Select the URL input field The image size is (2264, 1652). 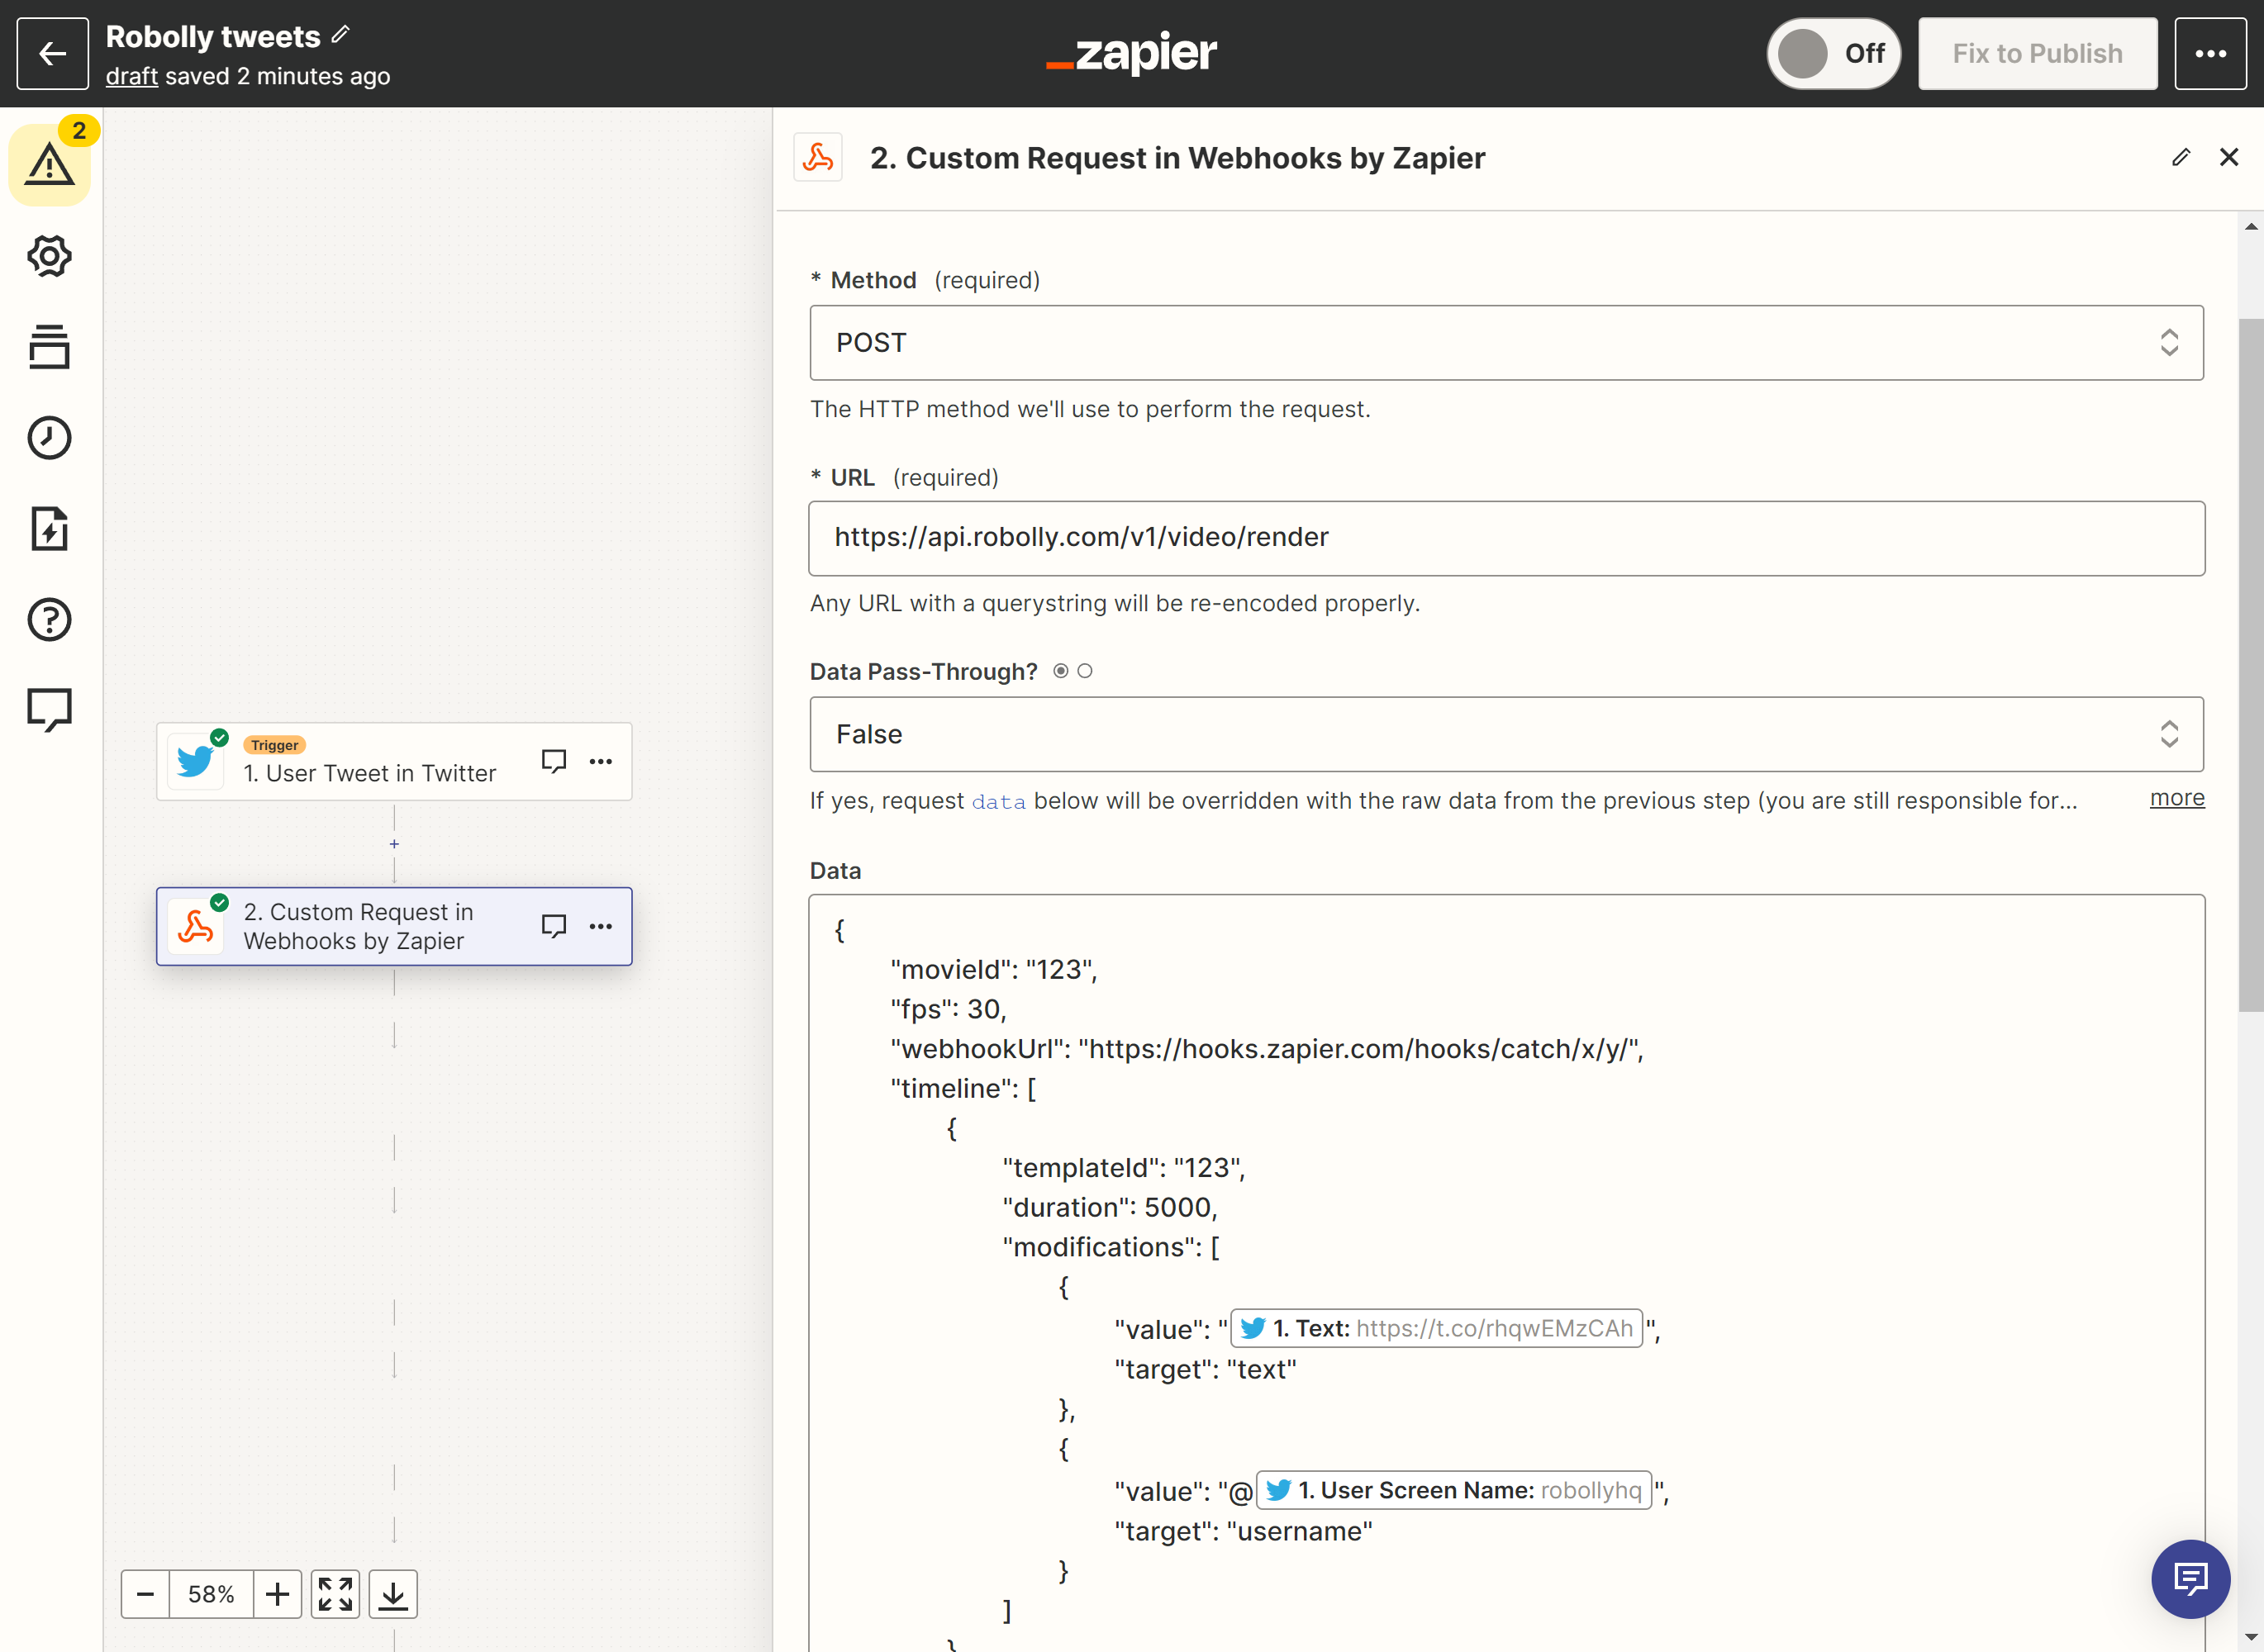tap(1506, 538)
